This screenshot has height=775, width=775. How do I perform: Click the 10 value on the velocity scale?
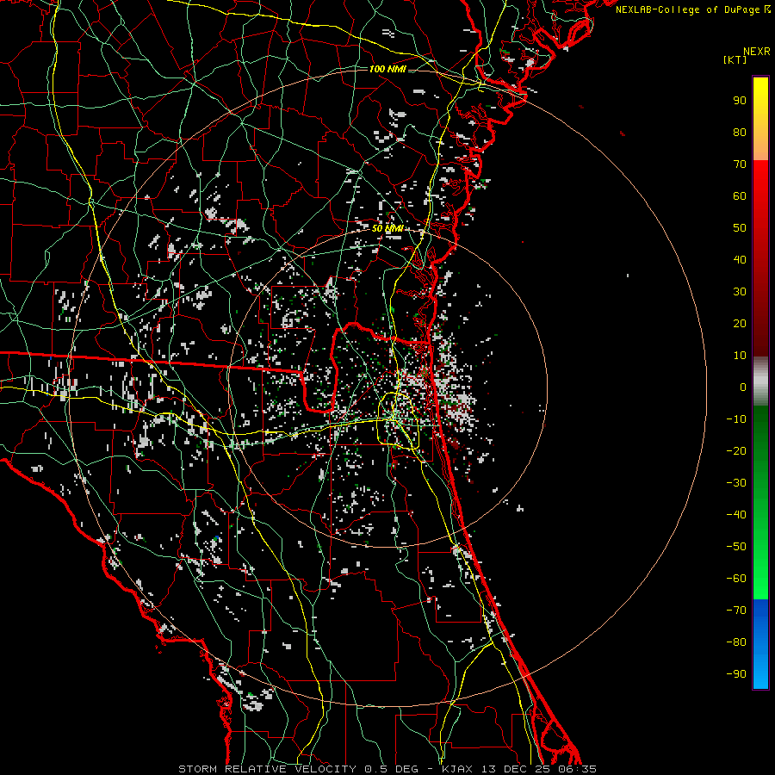[740, 356]
